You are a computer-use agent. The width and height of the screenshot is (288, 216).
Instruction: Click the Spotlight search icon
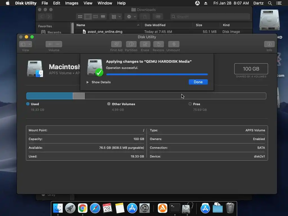coord(270,3)
